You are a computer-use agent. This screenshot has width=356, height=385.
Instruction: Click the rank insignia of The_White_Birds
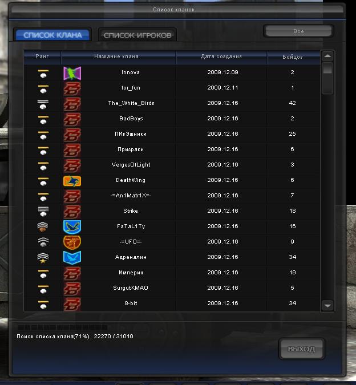tap(43, 104)
